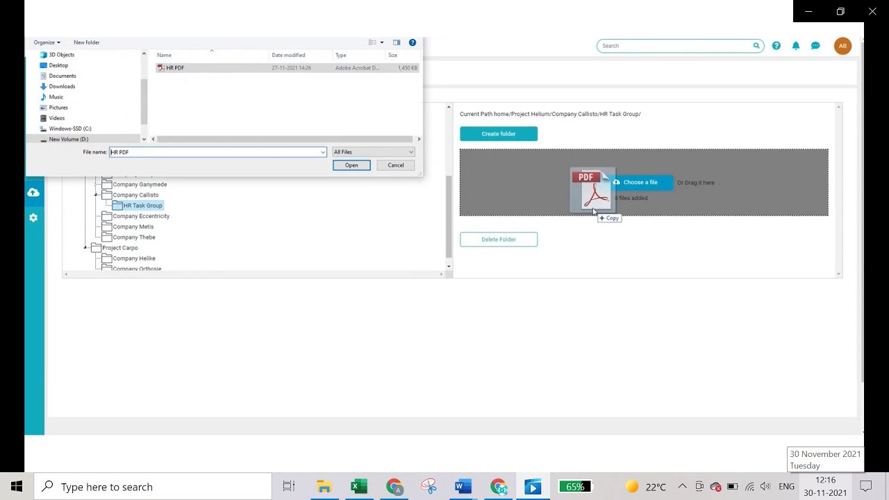Click the HR PDF file's Acrobat icon

161,68
